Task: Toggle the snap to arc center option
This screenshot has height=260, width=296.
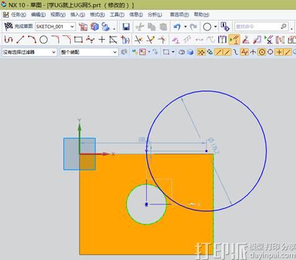Action: (262, 52)
